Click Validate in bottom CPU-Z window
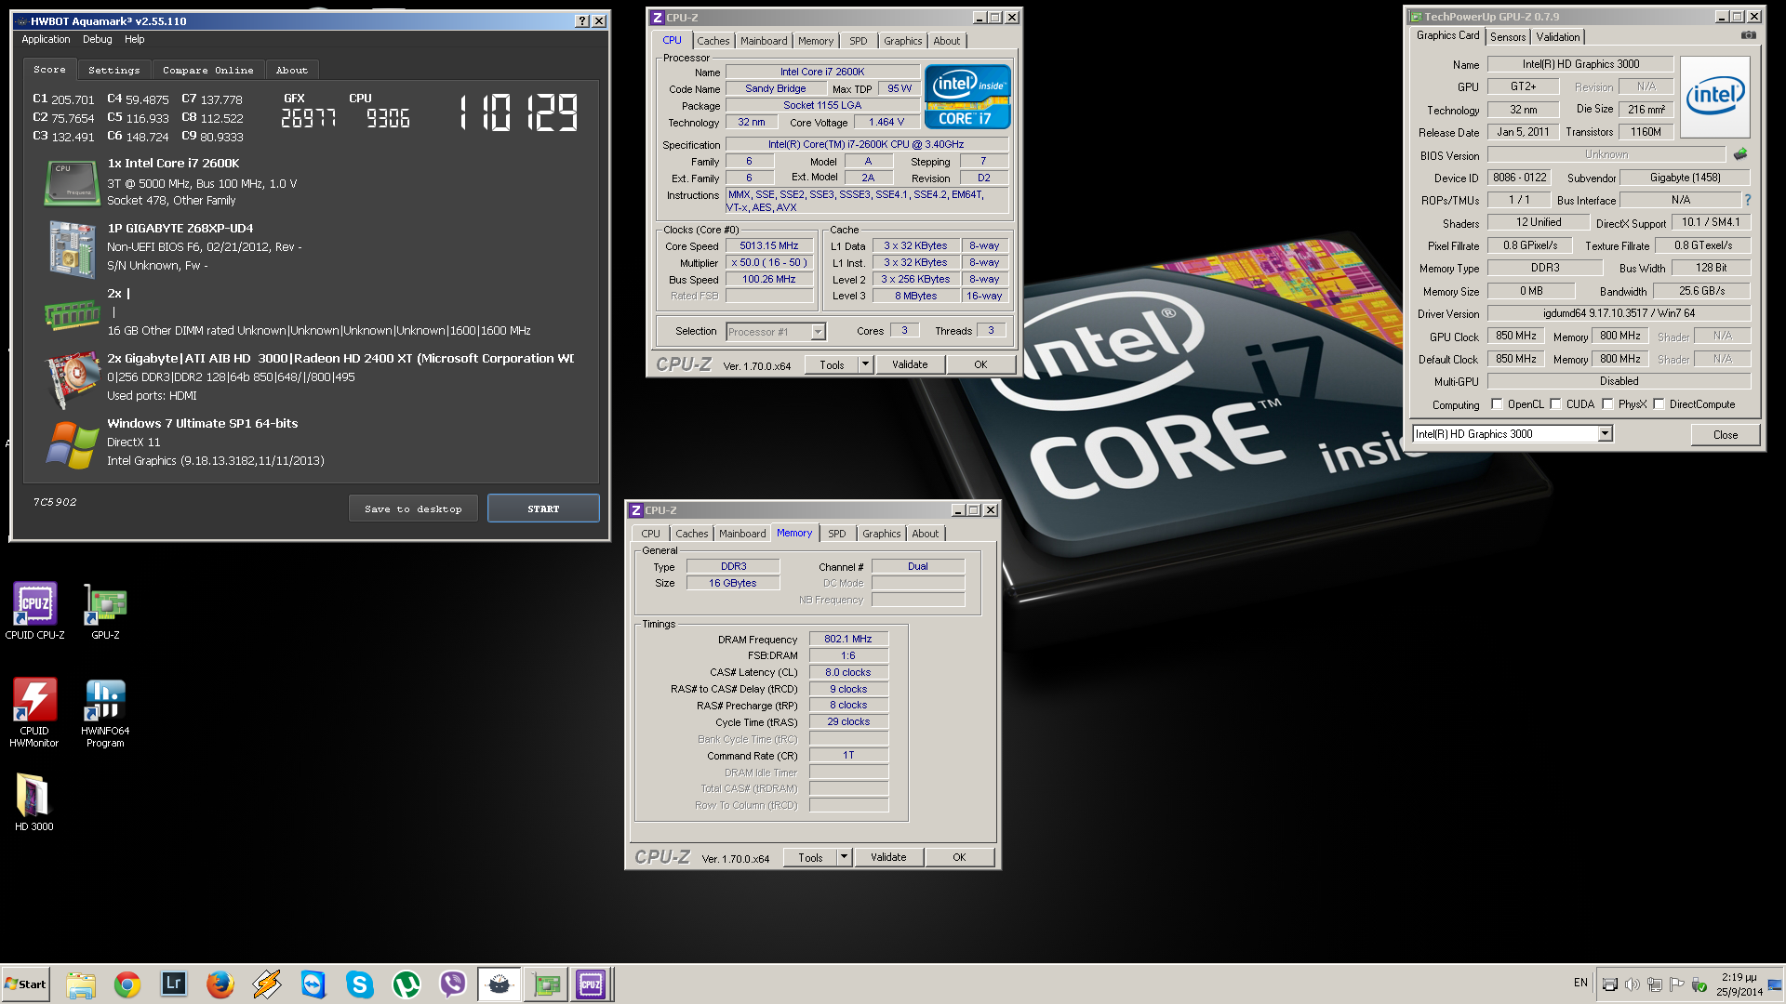This screenshot has height=1004, width=1786. [888, 857]
